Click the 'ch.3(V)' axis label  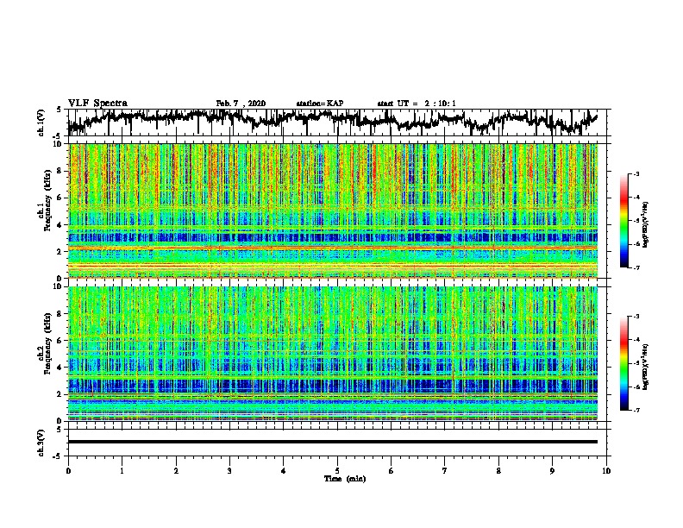click(x=41, y=443)
